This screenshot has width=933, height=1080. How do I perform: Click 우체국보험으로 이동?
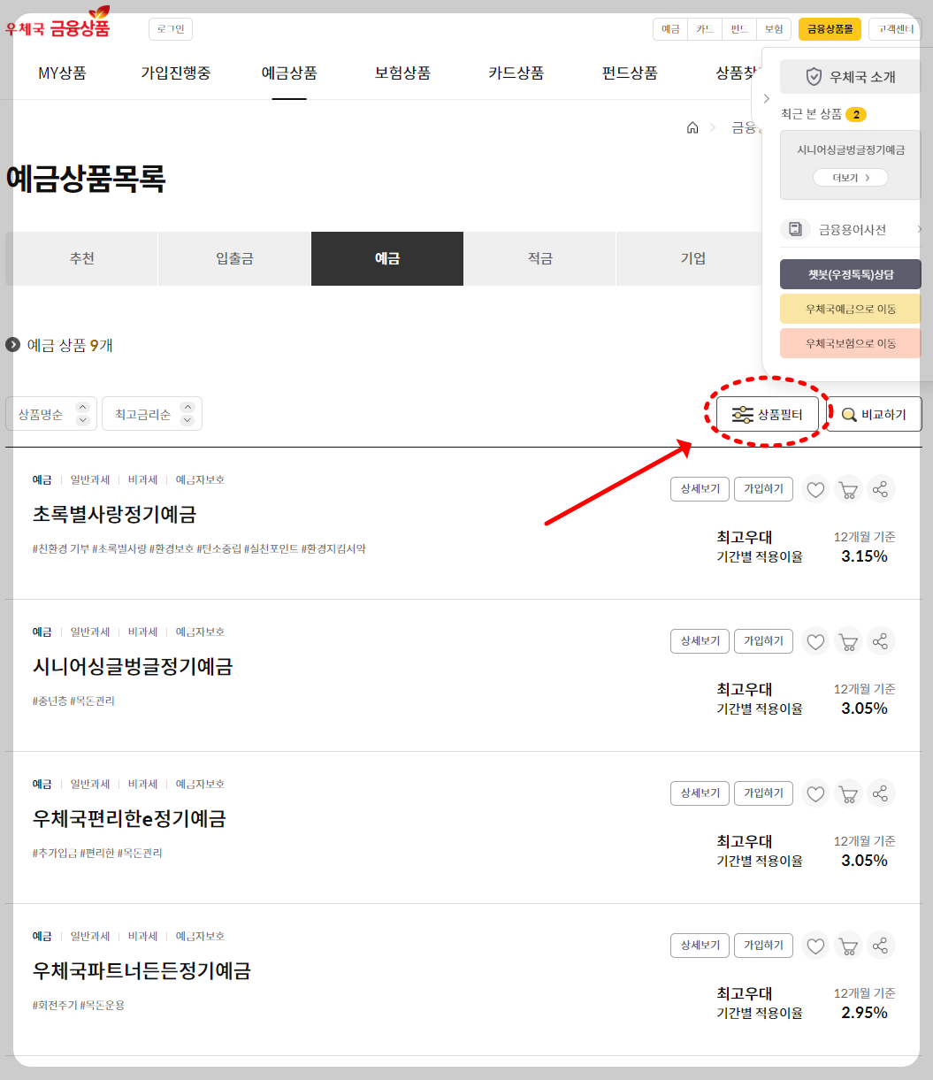pyautogui.click(x=851, y=343)
